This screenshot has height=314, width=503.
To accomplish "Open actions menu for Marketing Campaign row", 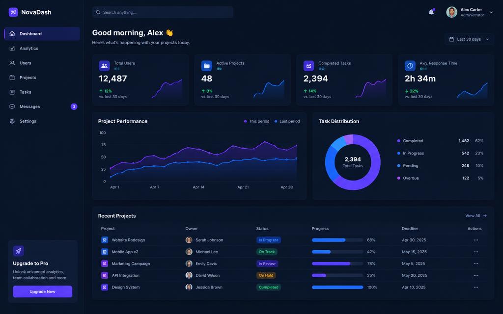I will coord(475,263).
